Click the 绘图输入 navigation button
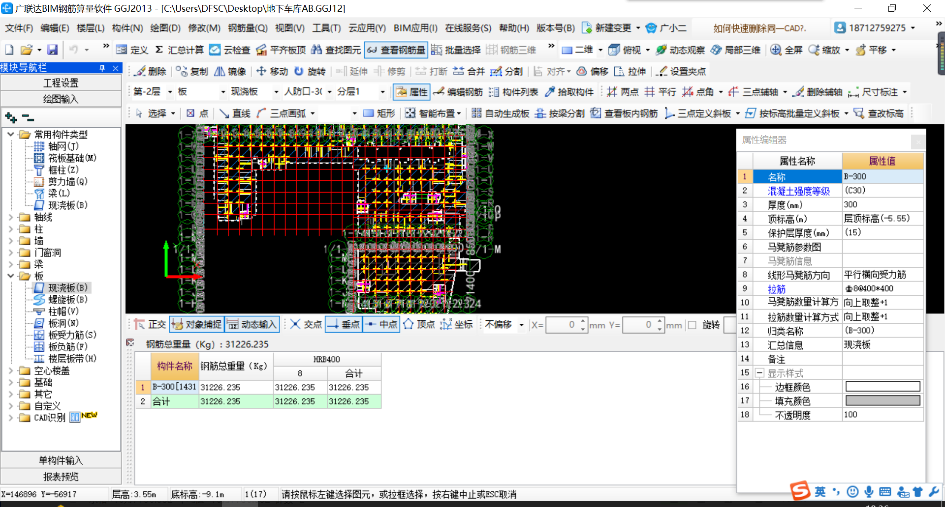This screenshot has height=507, width=945. click(x=61, y=99)
